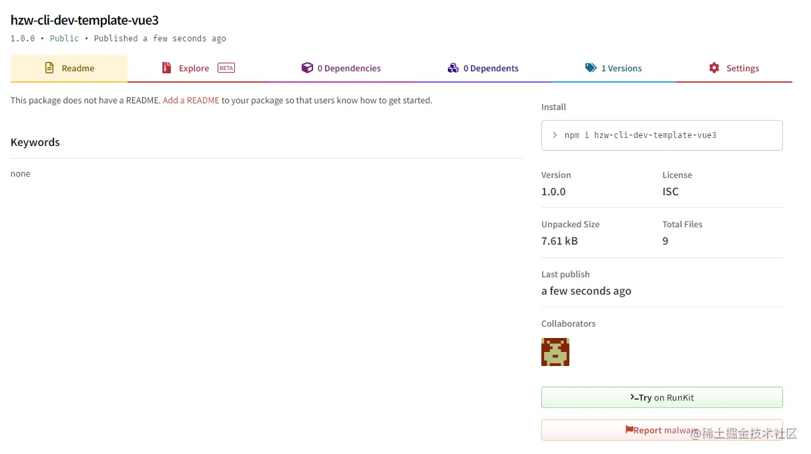Click the Collaborators heading
This screenshot has width=811, height=454.
click(x=569, y=324)
